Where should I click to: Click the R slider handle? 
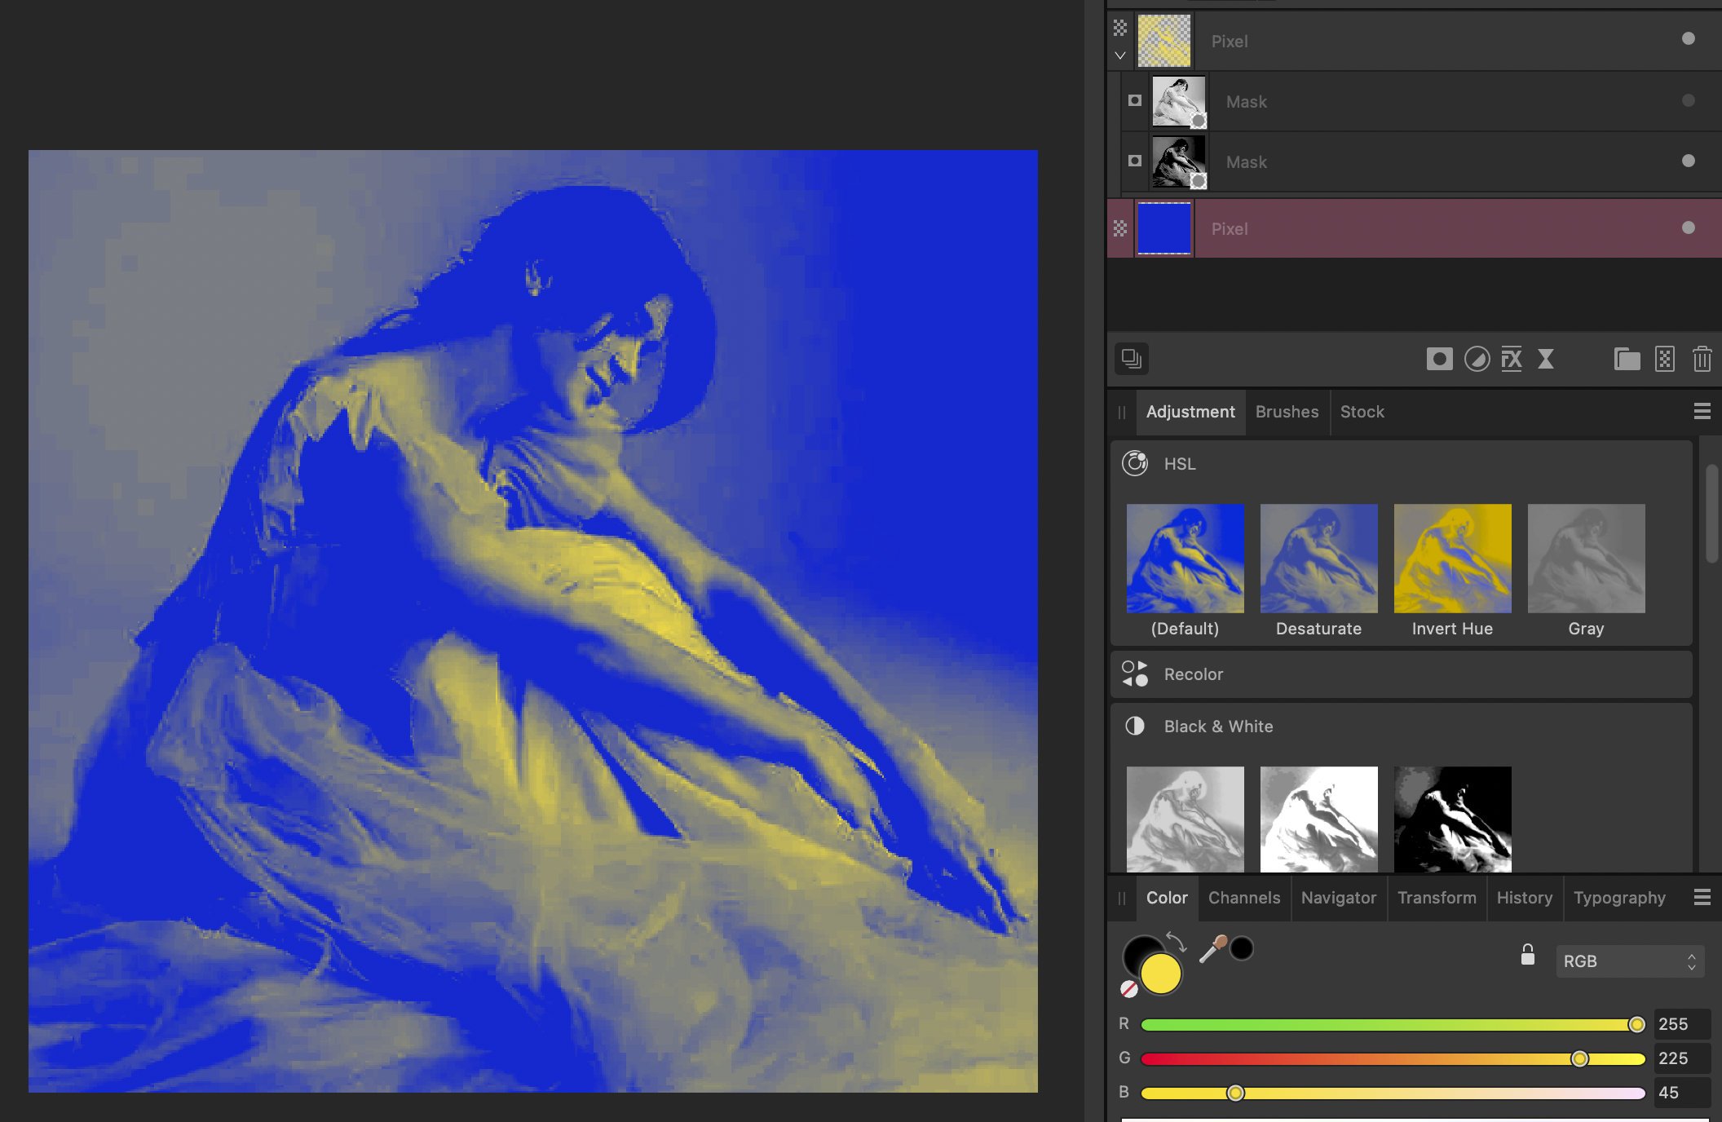(x=1636, y=1025)
